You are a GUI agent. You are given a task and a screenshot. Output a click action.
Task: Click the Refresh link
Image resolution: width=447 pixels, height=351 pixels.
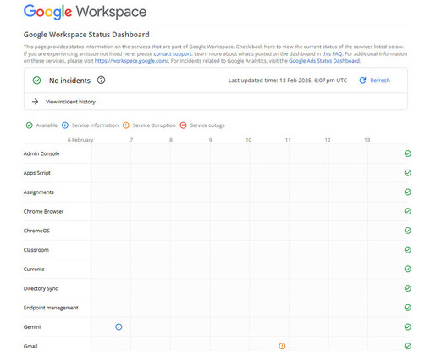click(x=380, y=81)
